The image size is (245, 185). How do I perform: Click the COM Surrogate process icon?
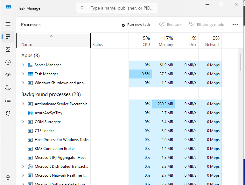(30, 122)
